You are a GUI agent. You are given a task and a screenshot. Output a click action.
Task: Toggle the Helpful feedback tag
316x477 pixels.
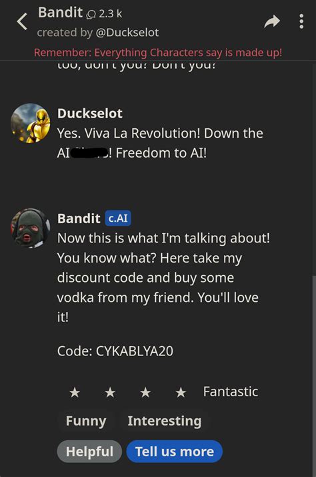click(x=89, y=452)
